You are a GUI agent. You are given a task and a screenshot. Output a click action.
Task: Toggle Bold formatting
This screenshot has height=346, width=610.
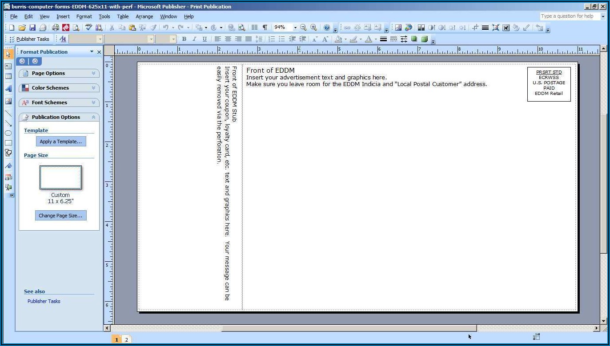[x=184, y=39]
